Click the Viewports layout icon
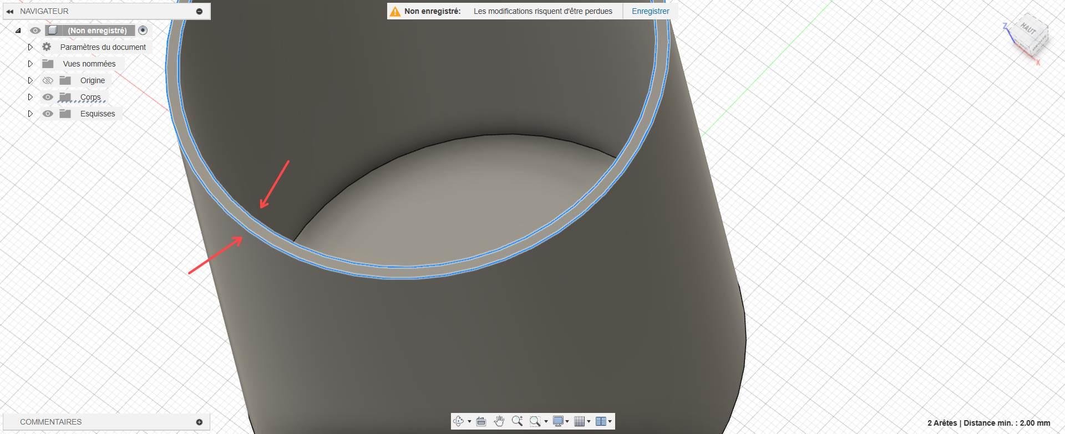Image resolution: width=1065 pixels, height=434 pixels. tap(601, 421)
